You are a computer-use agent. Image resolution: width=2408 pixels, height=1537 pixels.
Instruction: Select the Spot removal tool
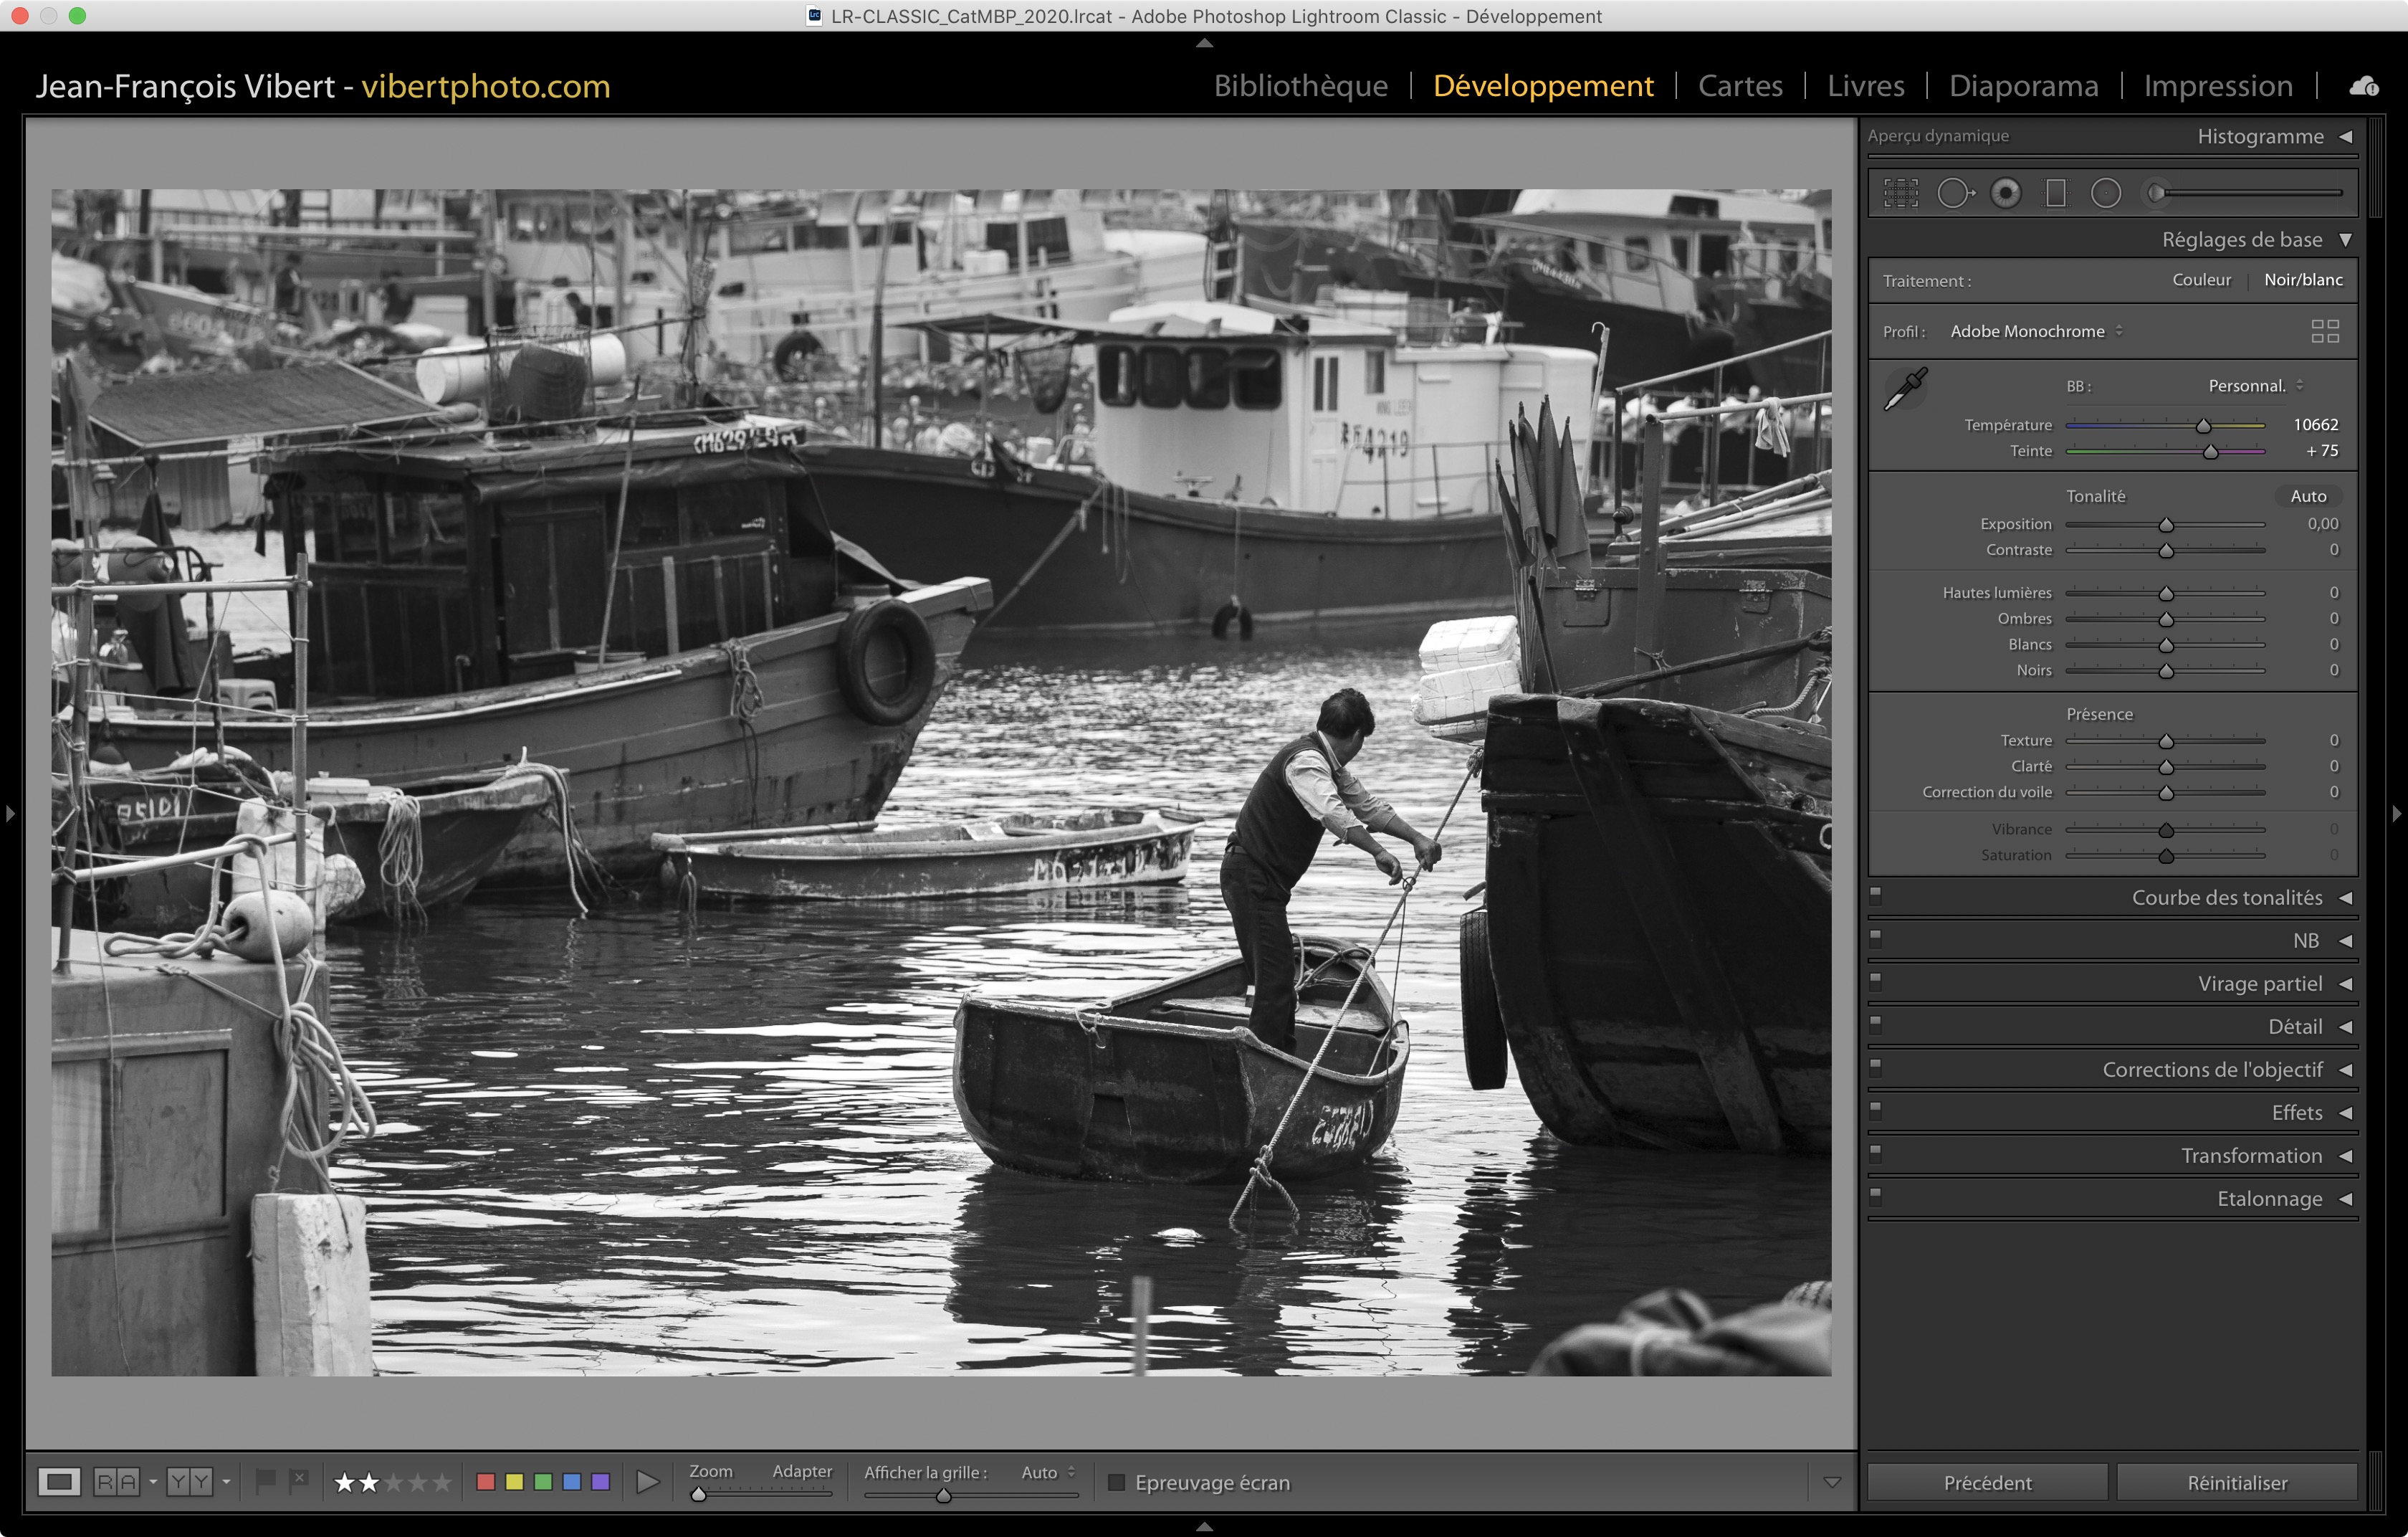click(x=1954, y=193)
